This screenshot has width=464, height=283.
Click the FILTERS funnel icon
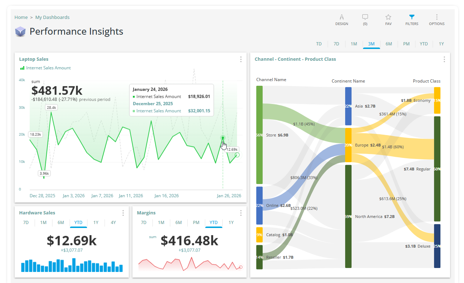point(412,17)
